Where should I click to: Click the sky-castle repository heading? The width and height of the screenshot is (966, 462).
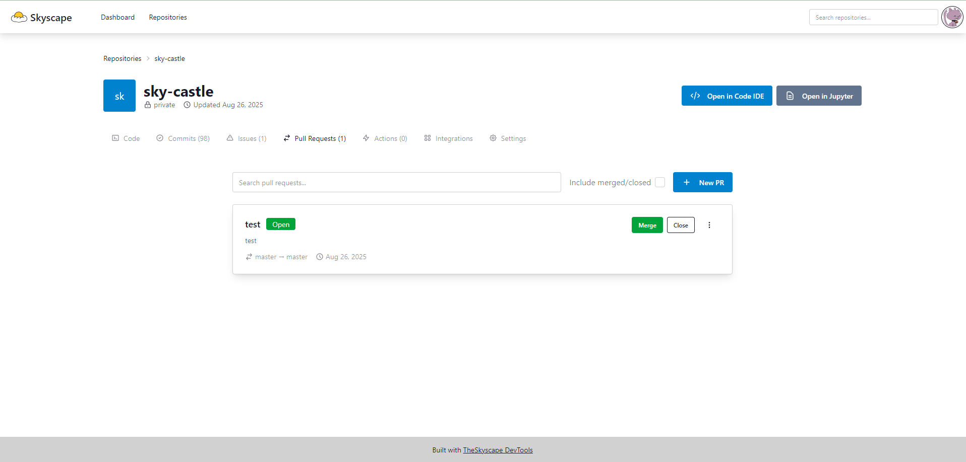pos(178,91)
